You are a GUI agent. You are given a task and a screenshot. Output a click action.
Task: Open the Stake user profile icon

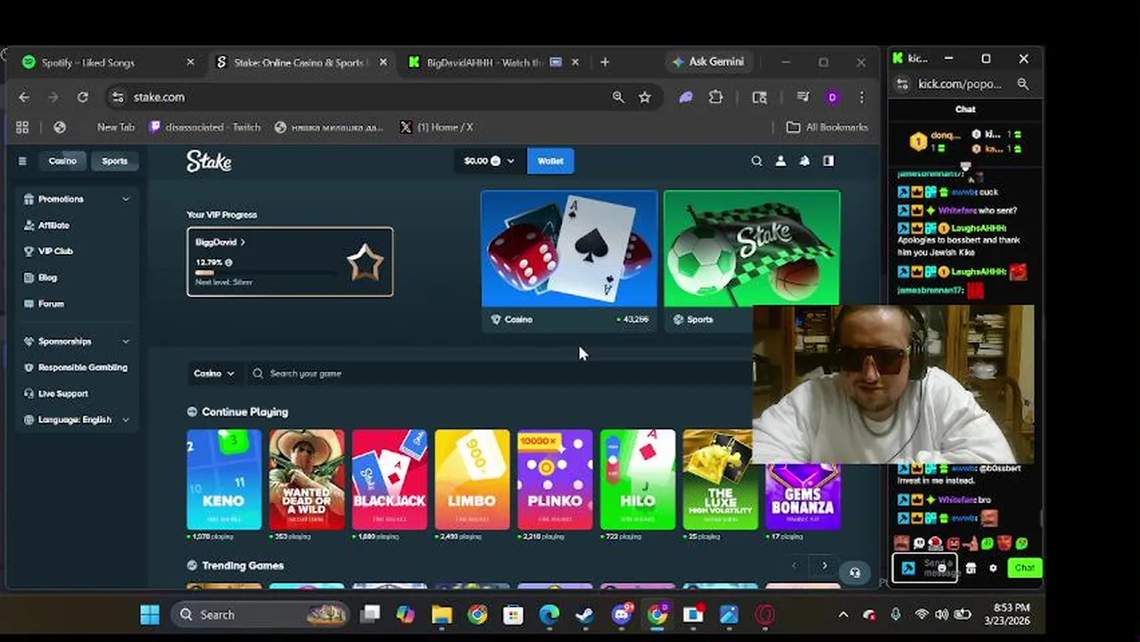(781, 161)
